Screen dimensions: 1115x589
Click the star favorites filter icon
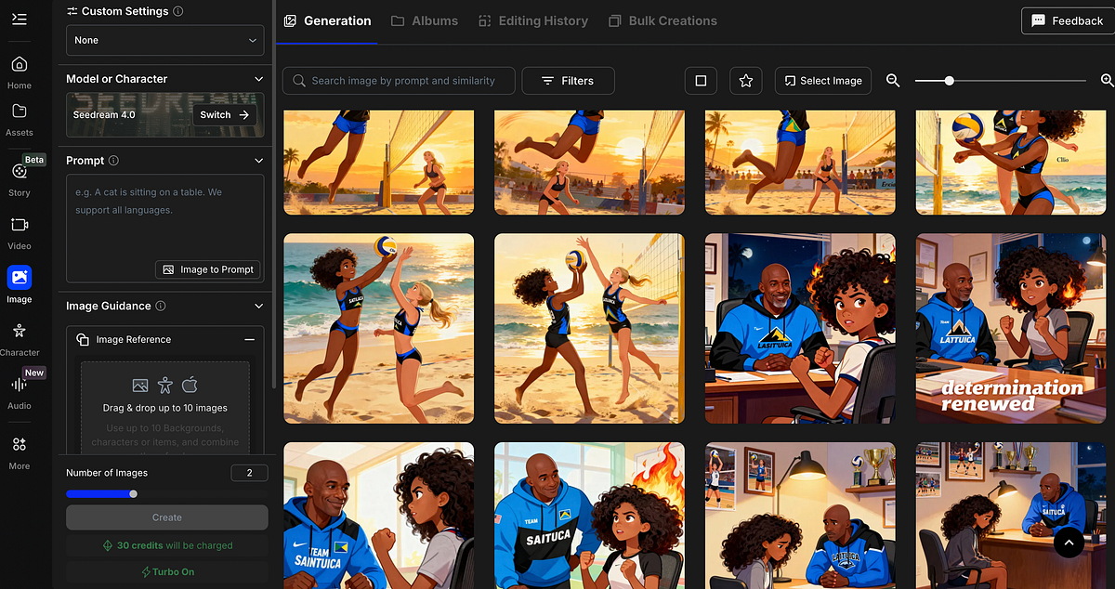745,81
